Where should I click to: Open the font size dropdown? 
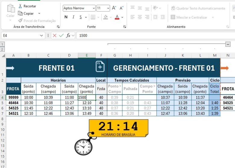click(108, 8)
